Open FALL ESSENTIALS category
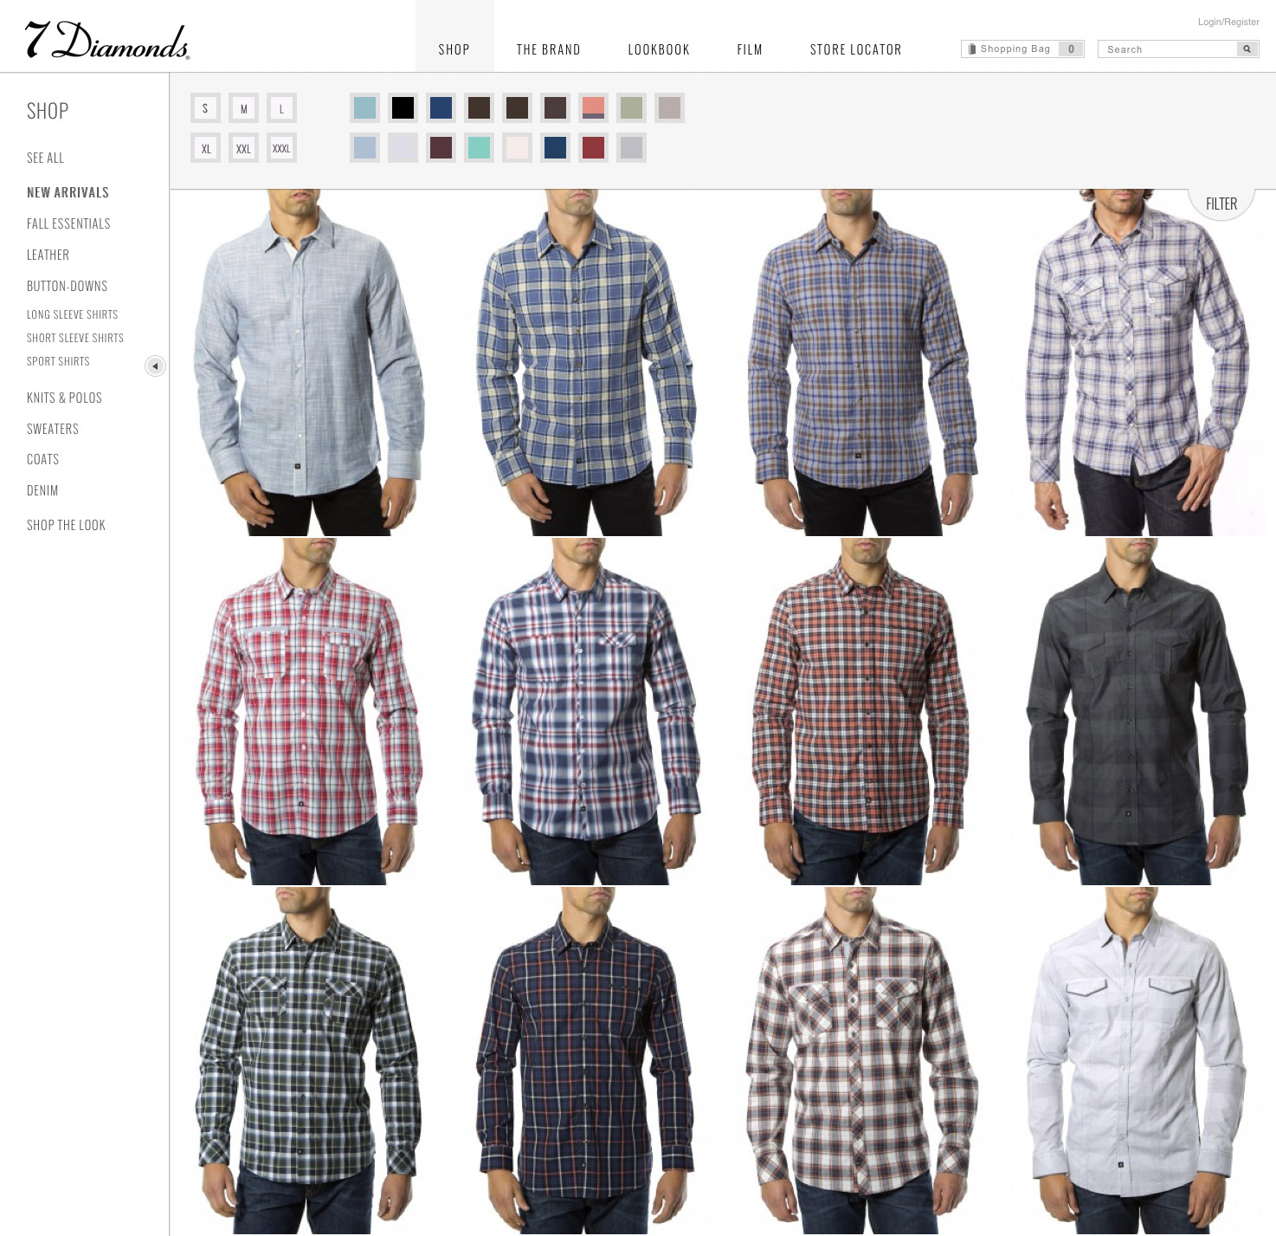The height and width of the screenshot is (1236, 1276). [68, 223]
